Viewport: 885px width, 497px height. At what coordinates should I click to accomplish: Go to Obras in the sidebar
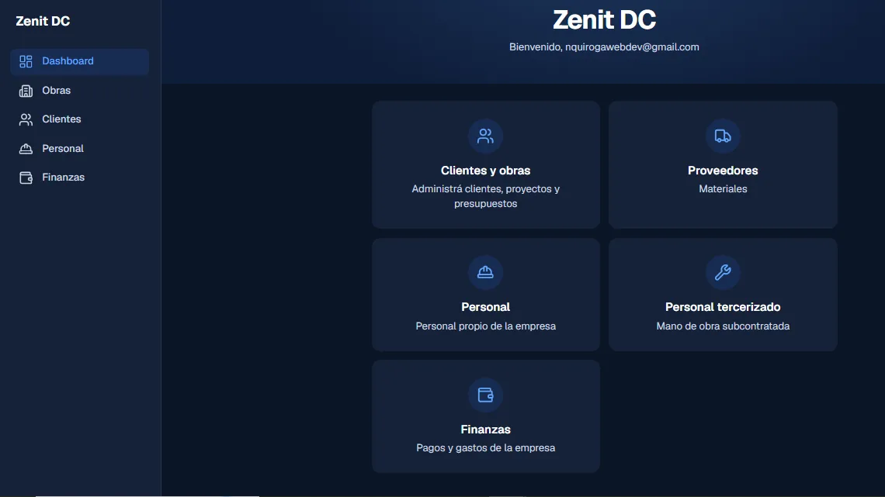[80, 91]
